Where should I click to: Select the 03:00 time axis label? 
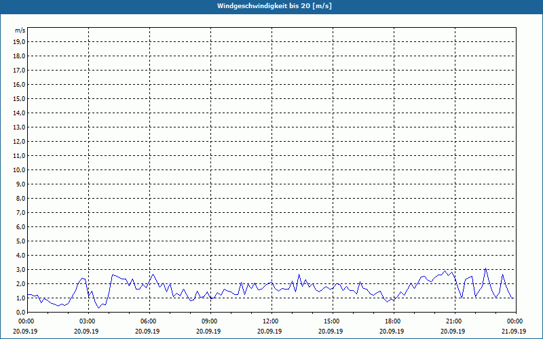[x=88, y=321]
